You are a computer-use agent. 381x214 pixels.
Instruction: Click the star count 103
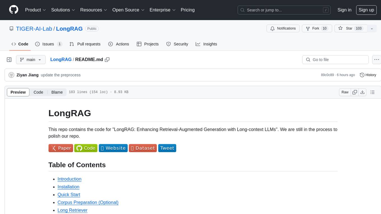359,29
